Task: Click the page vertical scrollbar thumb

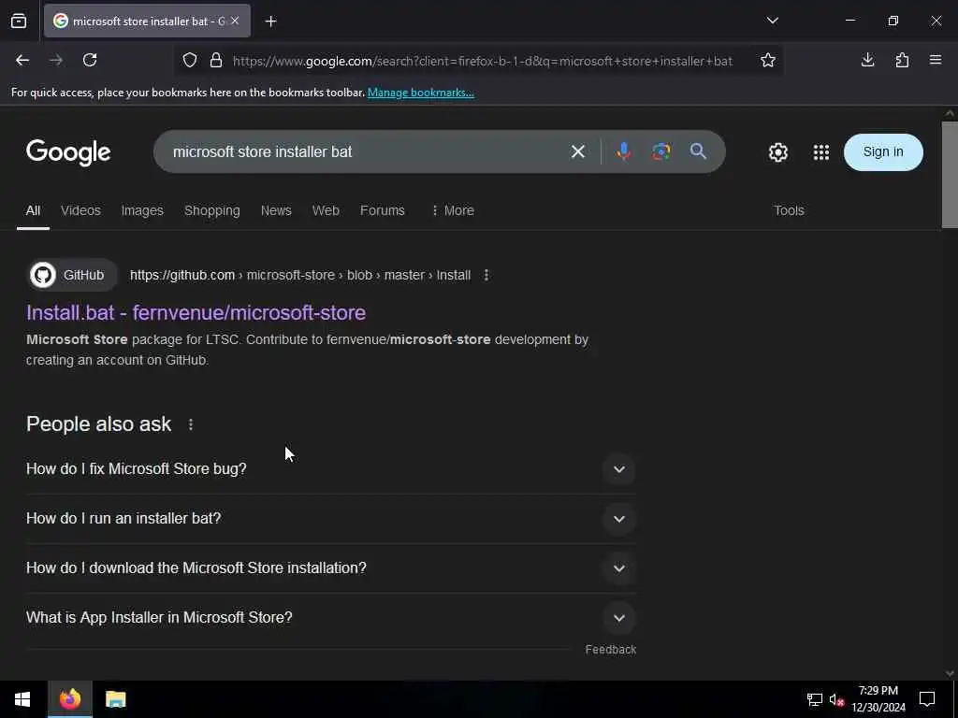Action: (x=950, y=175)
